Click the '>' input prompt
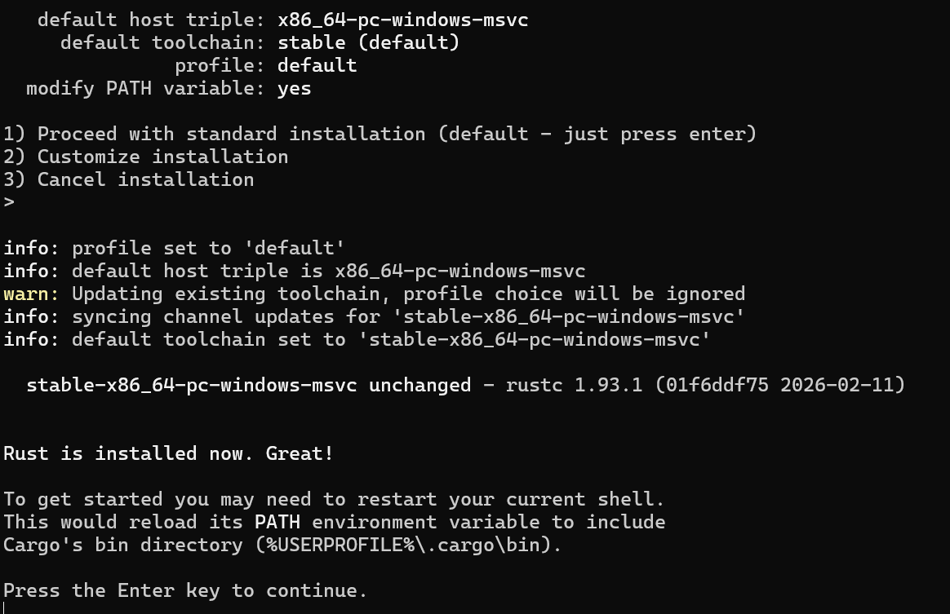 9,202
